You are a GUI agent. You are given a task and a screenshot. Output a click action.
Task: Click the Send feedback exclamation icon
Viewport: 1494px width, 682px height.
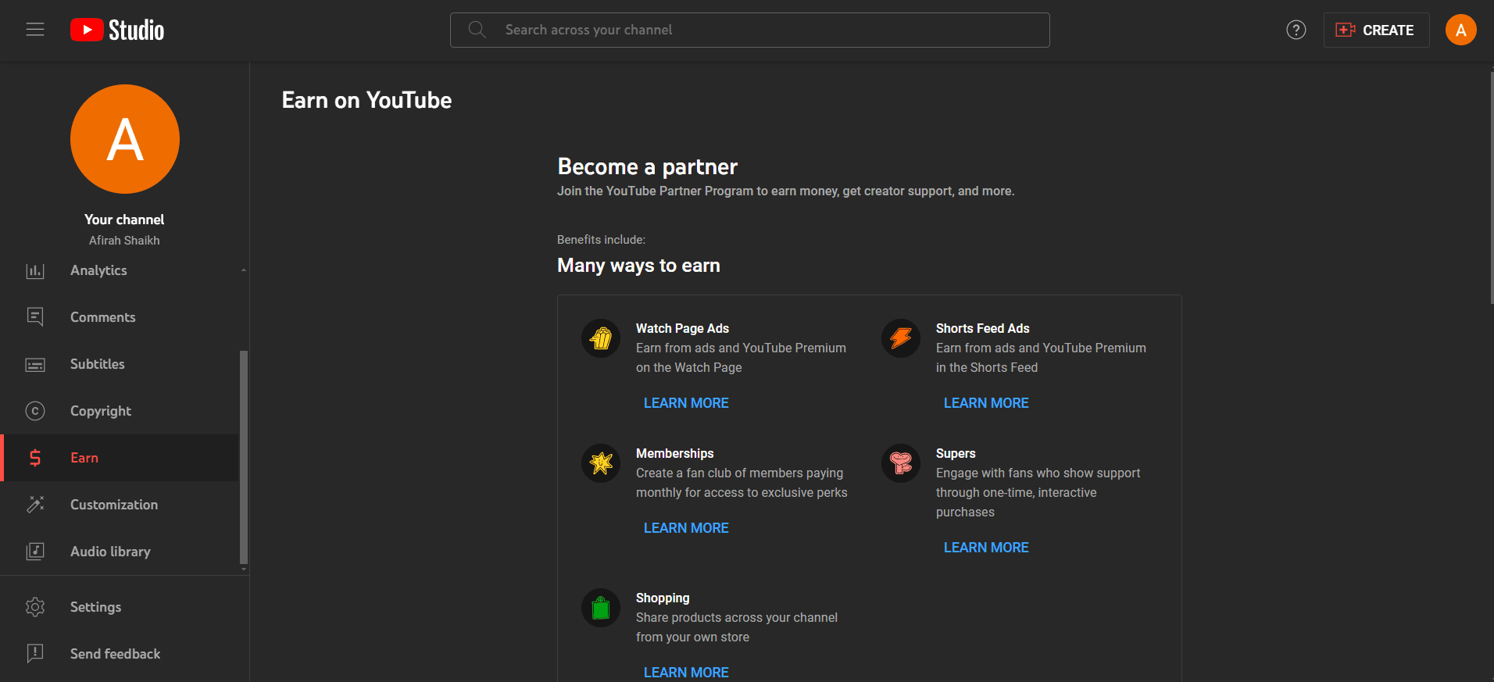35,654
